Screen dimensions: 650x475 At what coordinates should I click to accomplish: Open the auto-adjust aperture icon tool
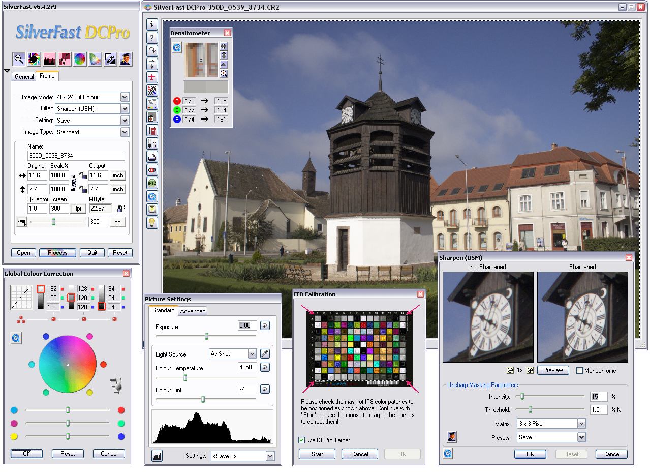click(34, 59)
